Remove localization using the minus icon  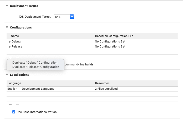point(18,104)
